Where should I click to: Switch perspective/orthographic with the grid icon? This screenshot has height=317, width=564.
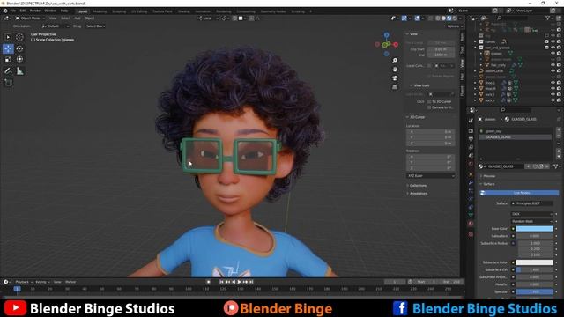[x=395, y=87]
